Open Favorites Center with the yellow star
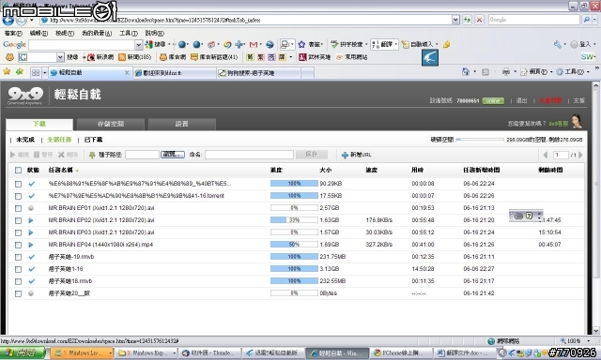The height and width of the screenshot is (360, 601). (x=7, y=71)
